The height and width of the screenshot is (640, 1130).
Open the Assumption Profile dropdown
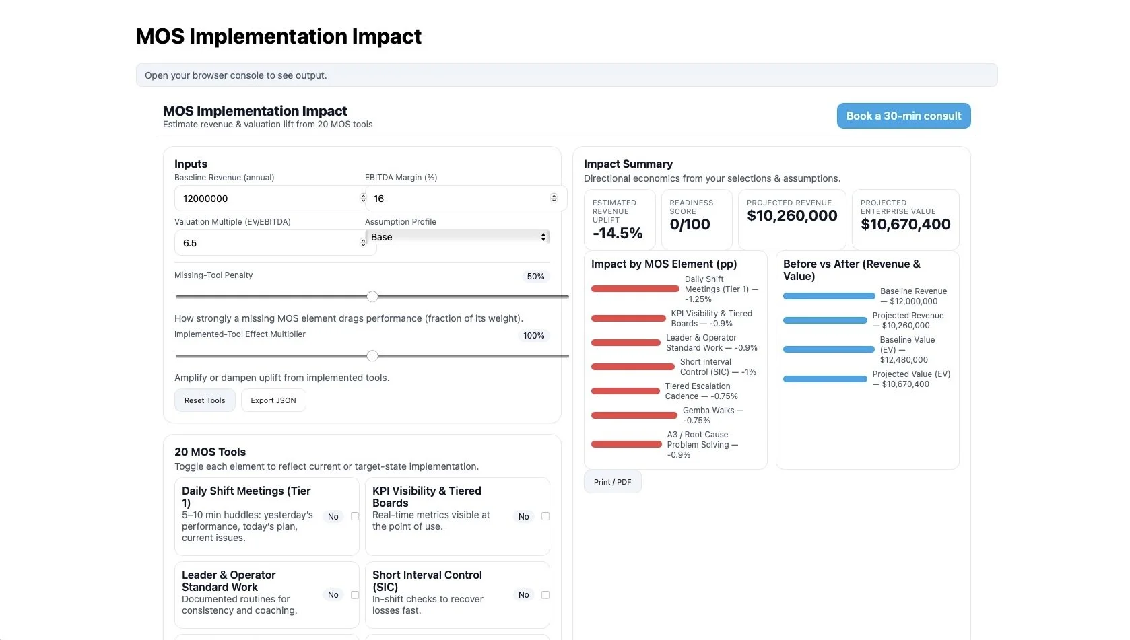[457, 237]
